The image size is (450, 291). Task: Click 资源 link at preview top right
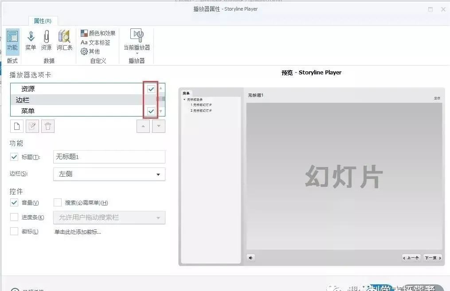[x=437, y=98]
